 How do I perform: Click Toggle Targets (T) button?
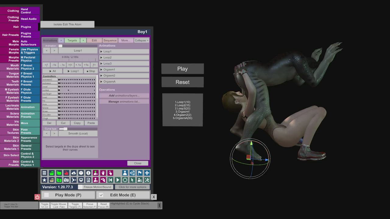pos(75,206)
